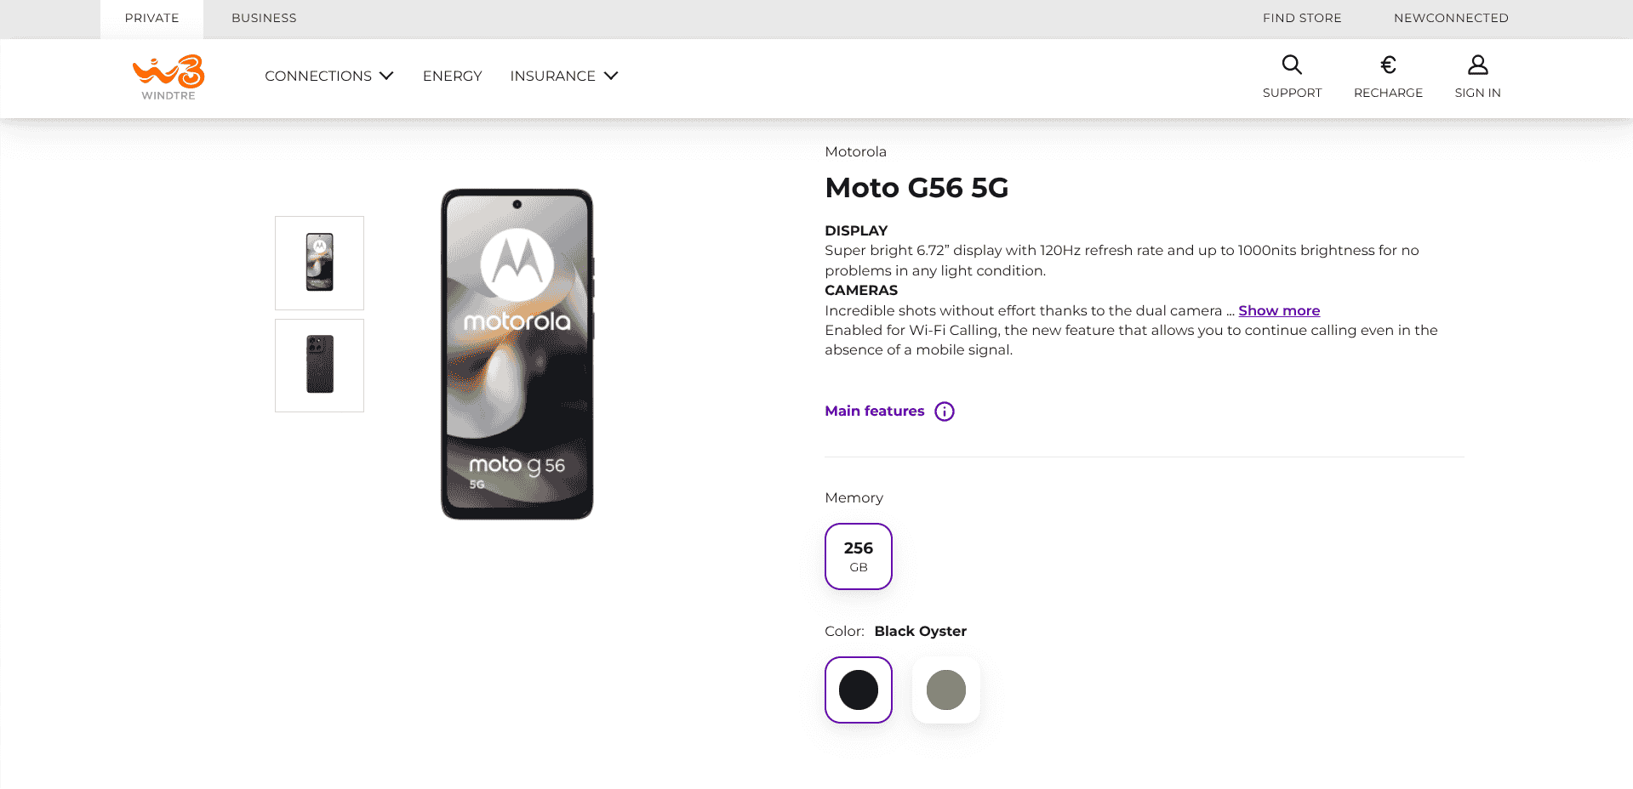Click the Recharge euro icon
The width and height of the screenshot is (1633, 789).
pos(1387,65)
